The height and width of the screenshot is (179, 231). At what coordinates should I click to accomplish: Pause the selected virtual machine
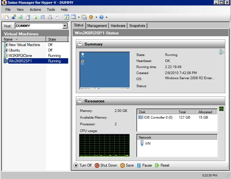pyautogui.click(x=145, y=165)
